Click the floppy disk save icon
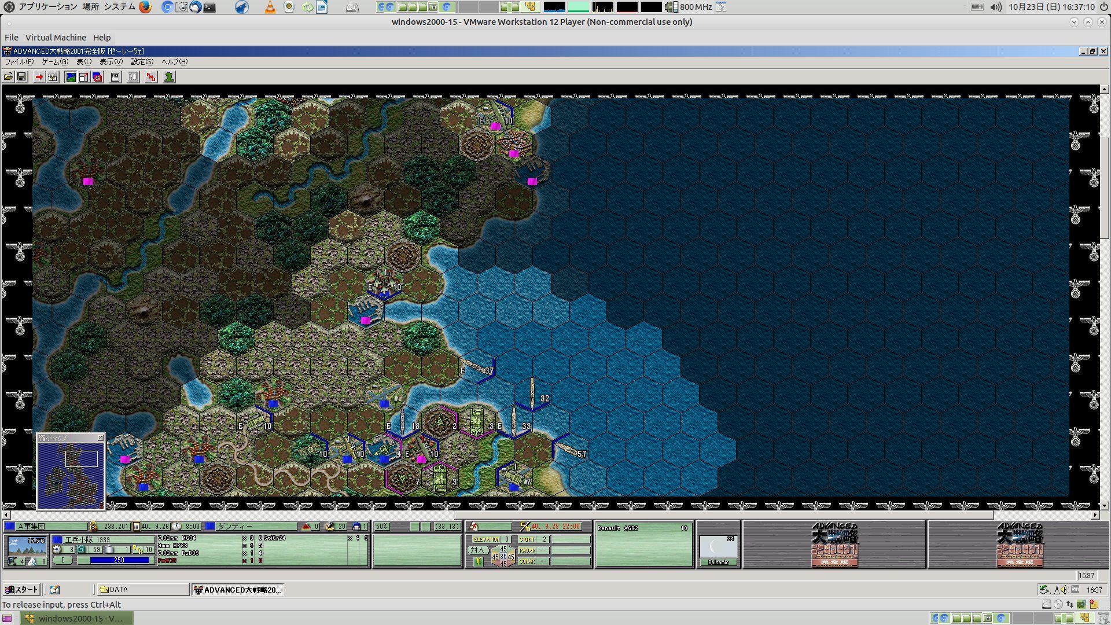This screenshot has width=1111, height=625. click(21, 77)
